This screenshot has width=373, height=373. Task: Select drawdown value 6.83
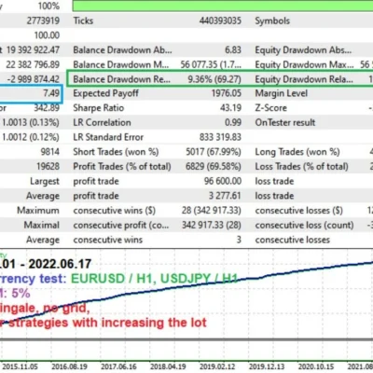point(233,50)
